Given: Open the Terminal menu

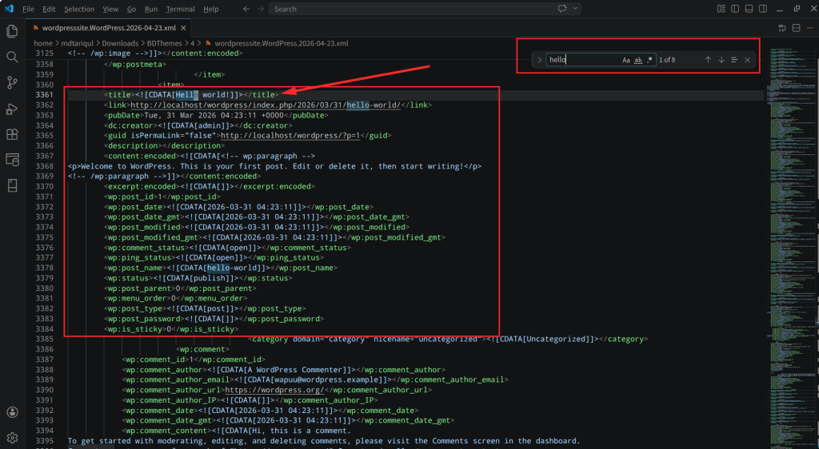Looking at the screenshot, I should click(x=180, y=9).
